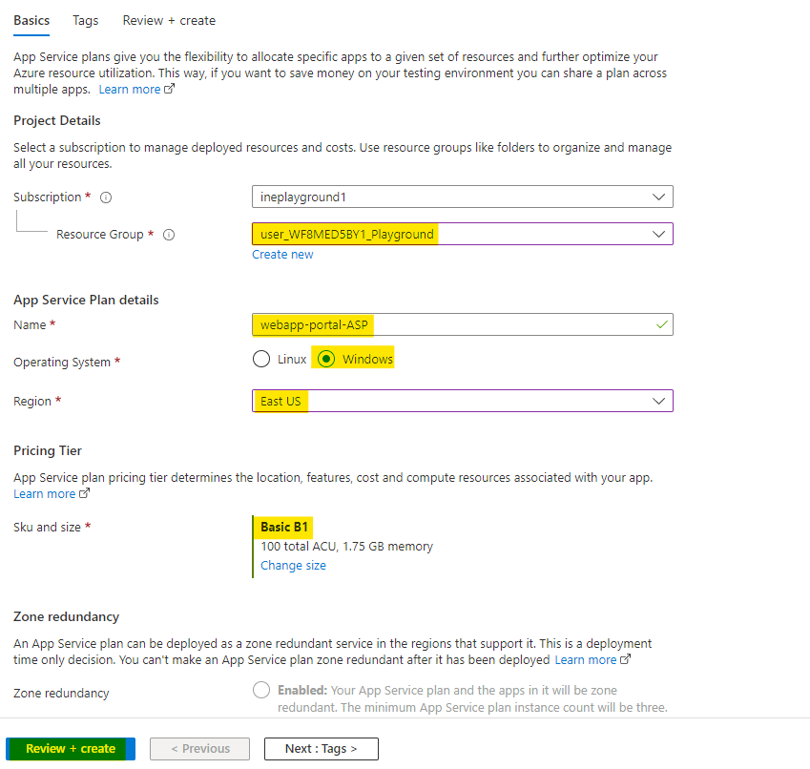Click the Review + create button

[71, 749]
